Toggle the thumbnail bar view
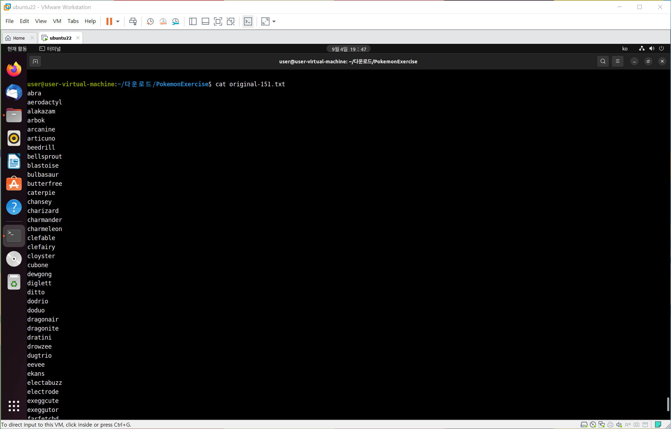This screenshot has width=671, height=429. click(x=205, y=22)
